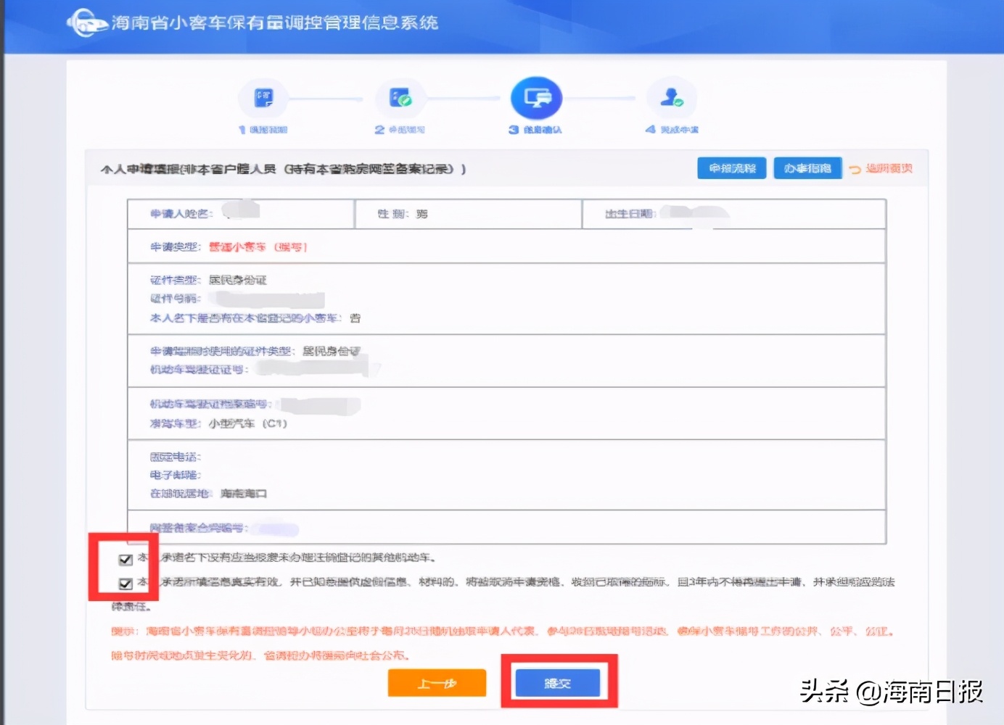Screen dimensions: 1004x725
Task: Select the 机动车驾驶证档案编号 label
Action: pyautogui.click(x=211, y=404)
